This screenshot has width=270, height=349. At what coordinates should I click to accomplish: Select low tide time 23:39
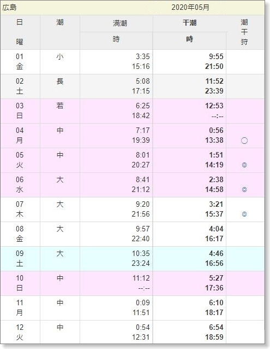coord(214,91)
